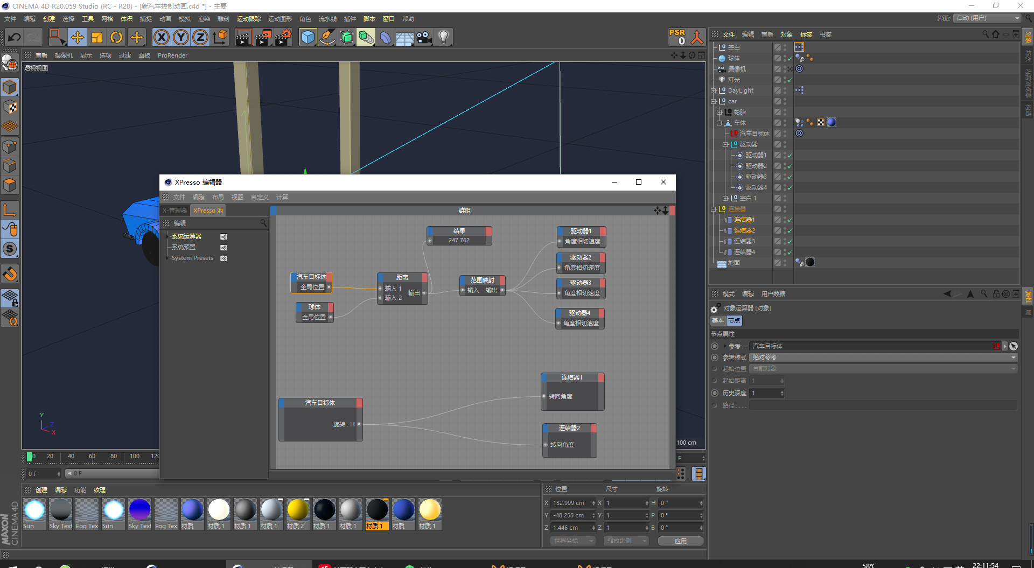Add a cube primitive object
The image size is (1034, 568).
(x=308, y=37)
